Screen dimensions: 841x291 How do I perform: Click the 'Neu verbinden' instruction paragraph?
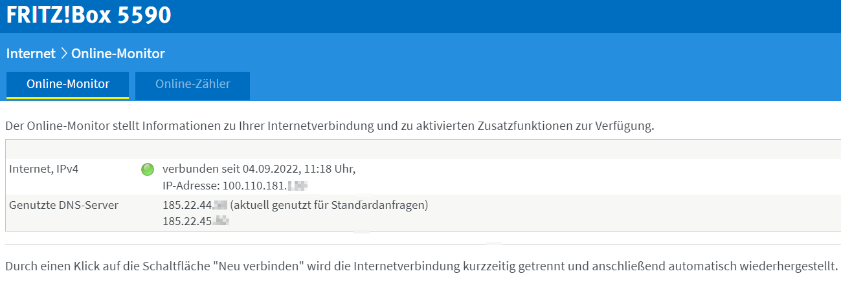pos(421,266)
